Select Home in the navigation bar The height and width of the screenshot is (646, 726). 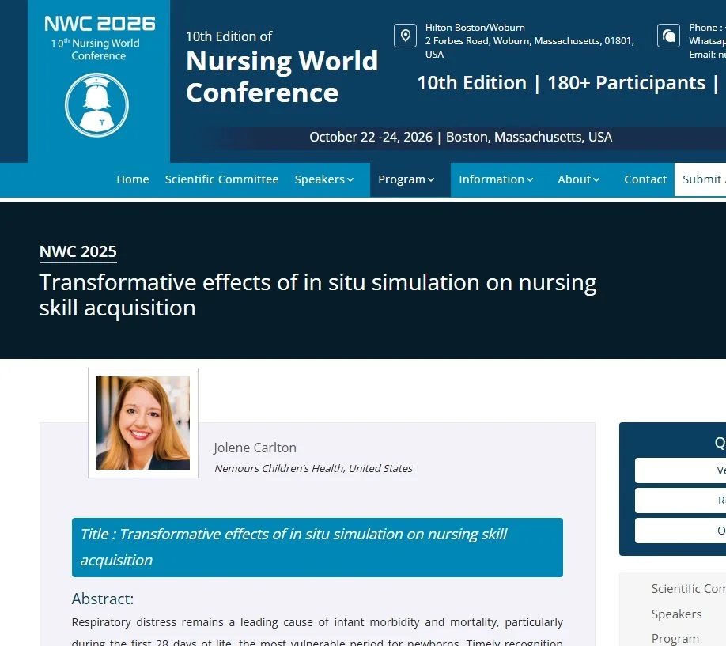tap(132, 179)
